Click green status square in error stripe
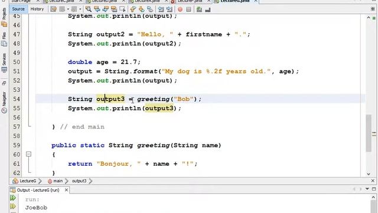Viewport: 378px width, 213px height. 374,18
